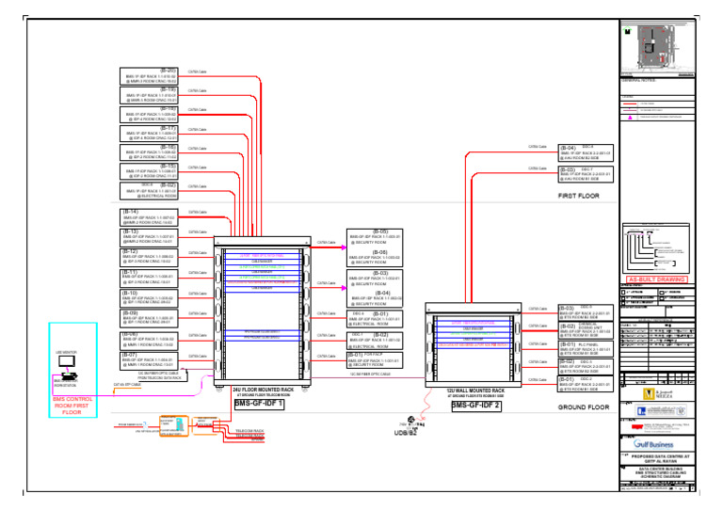Screen dimensions: 723x510
Task: Select the (B-18) IDF-4 room rack box
Action: tap(149, 114)
